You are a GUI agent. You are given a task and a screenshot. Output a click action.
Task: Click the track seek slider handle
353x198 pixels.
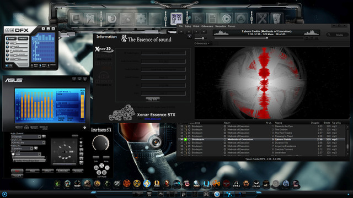(267, 38)
